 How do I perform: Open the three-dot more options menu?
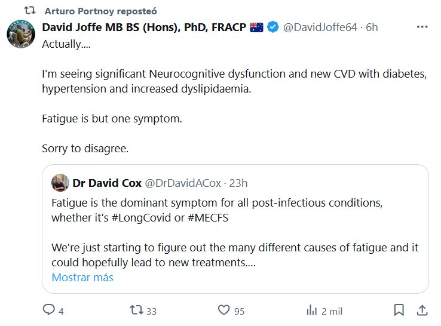point(422,27)
